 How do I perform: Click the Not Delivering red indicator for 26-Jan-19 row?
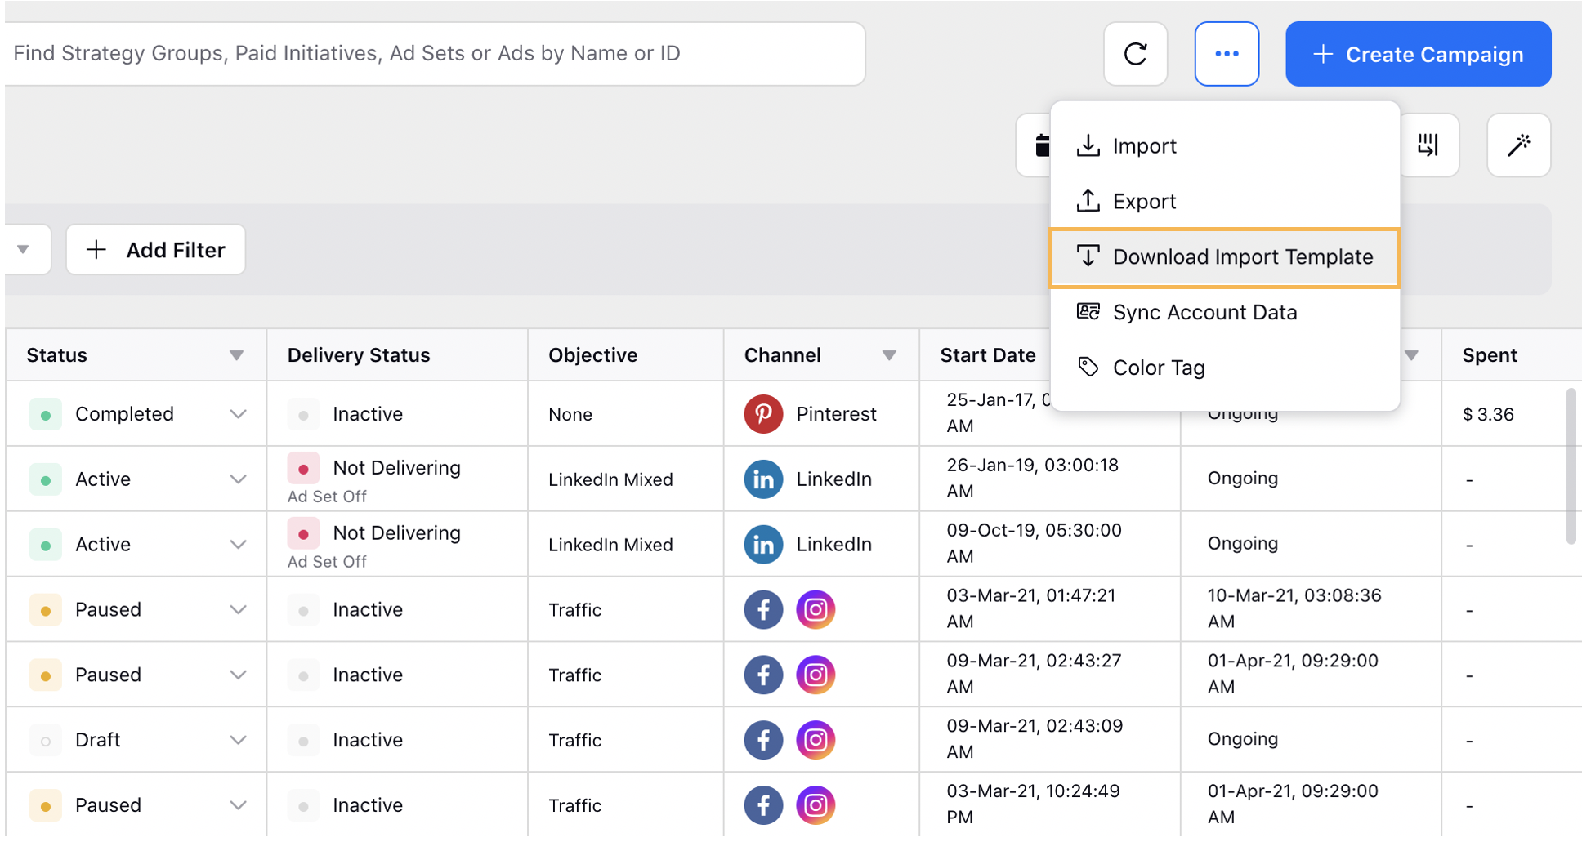[303, 469]
